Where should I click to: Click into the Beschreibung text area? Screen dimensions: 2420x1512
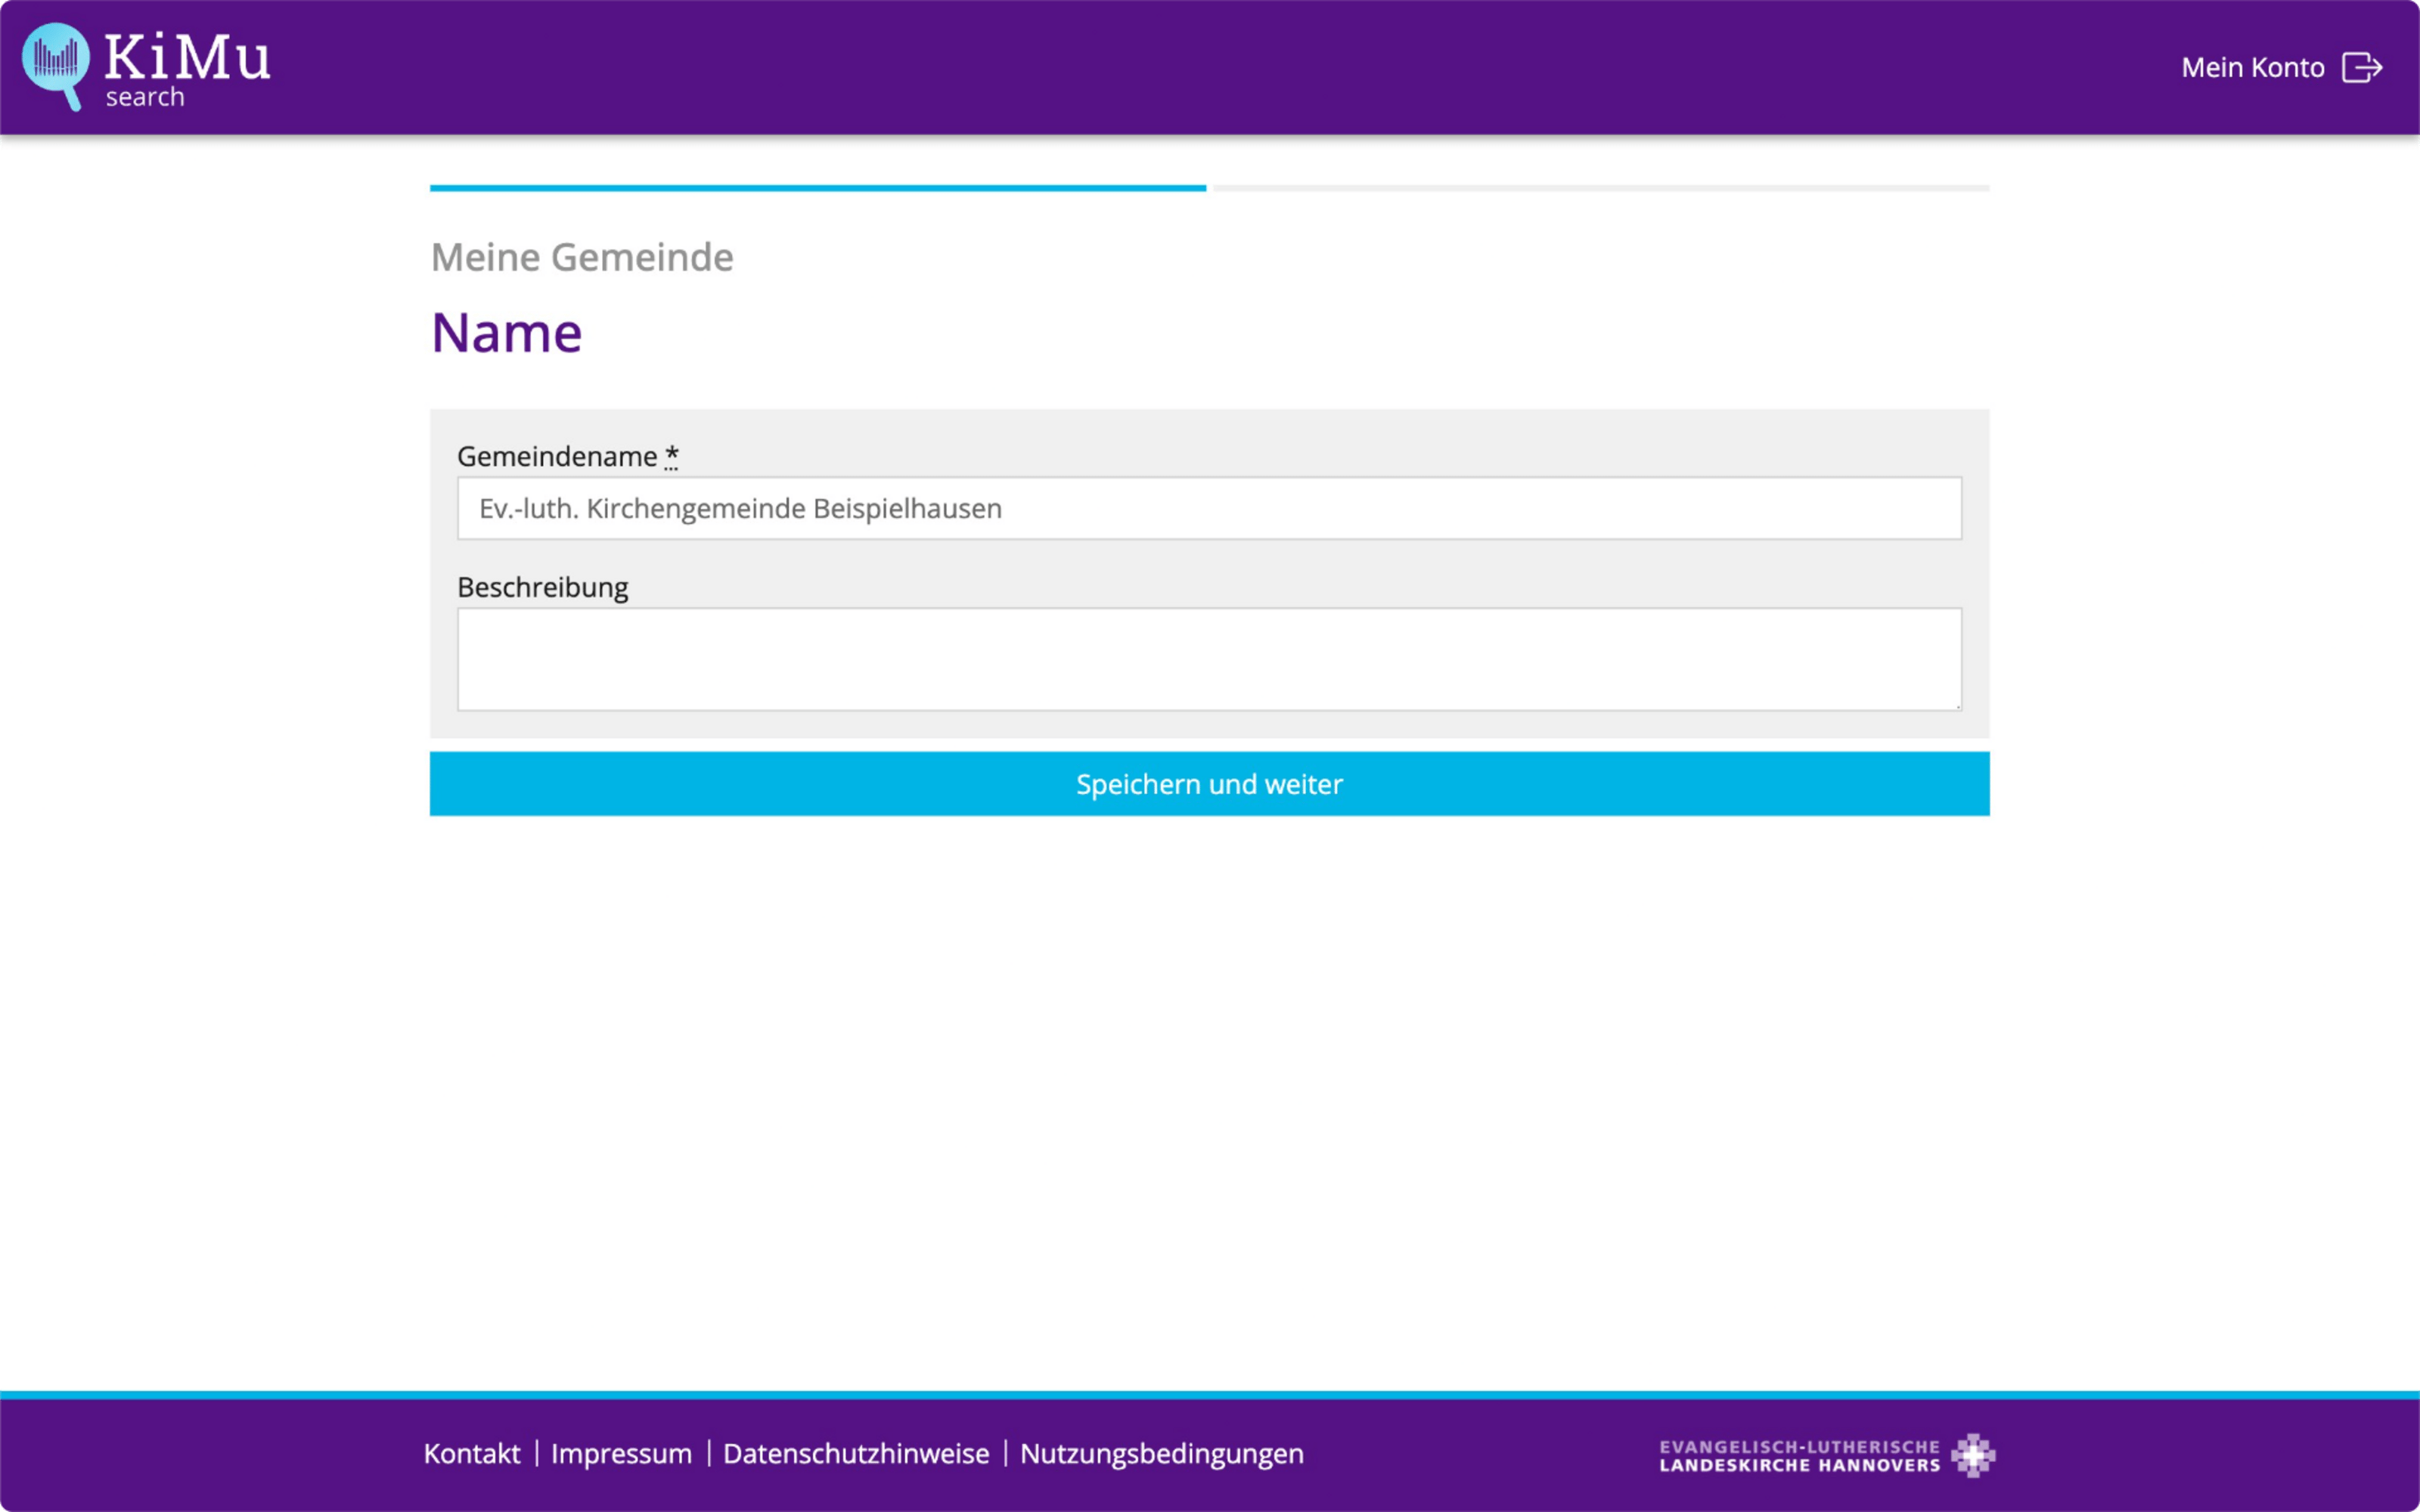point(1209,659)
